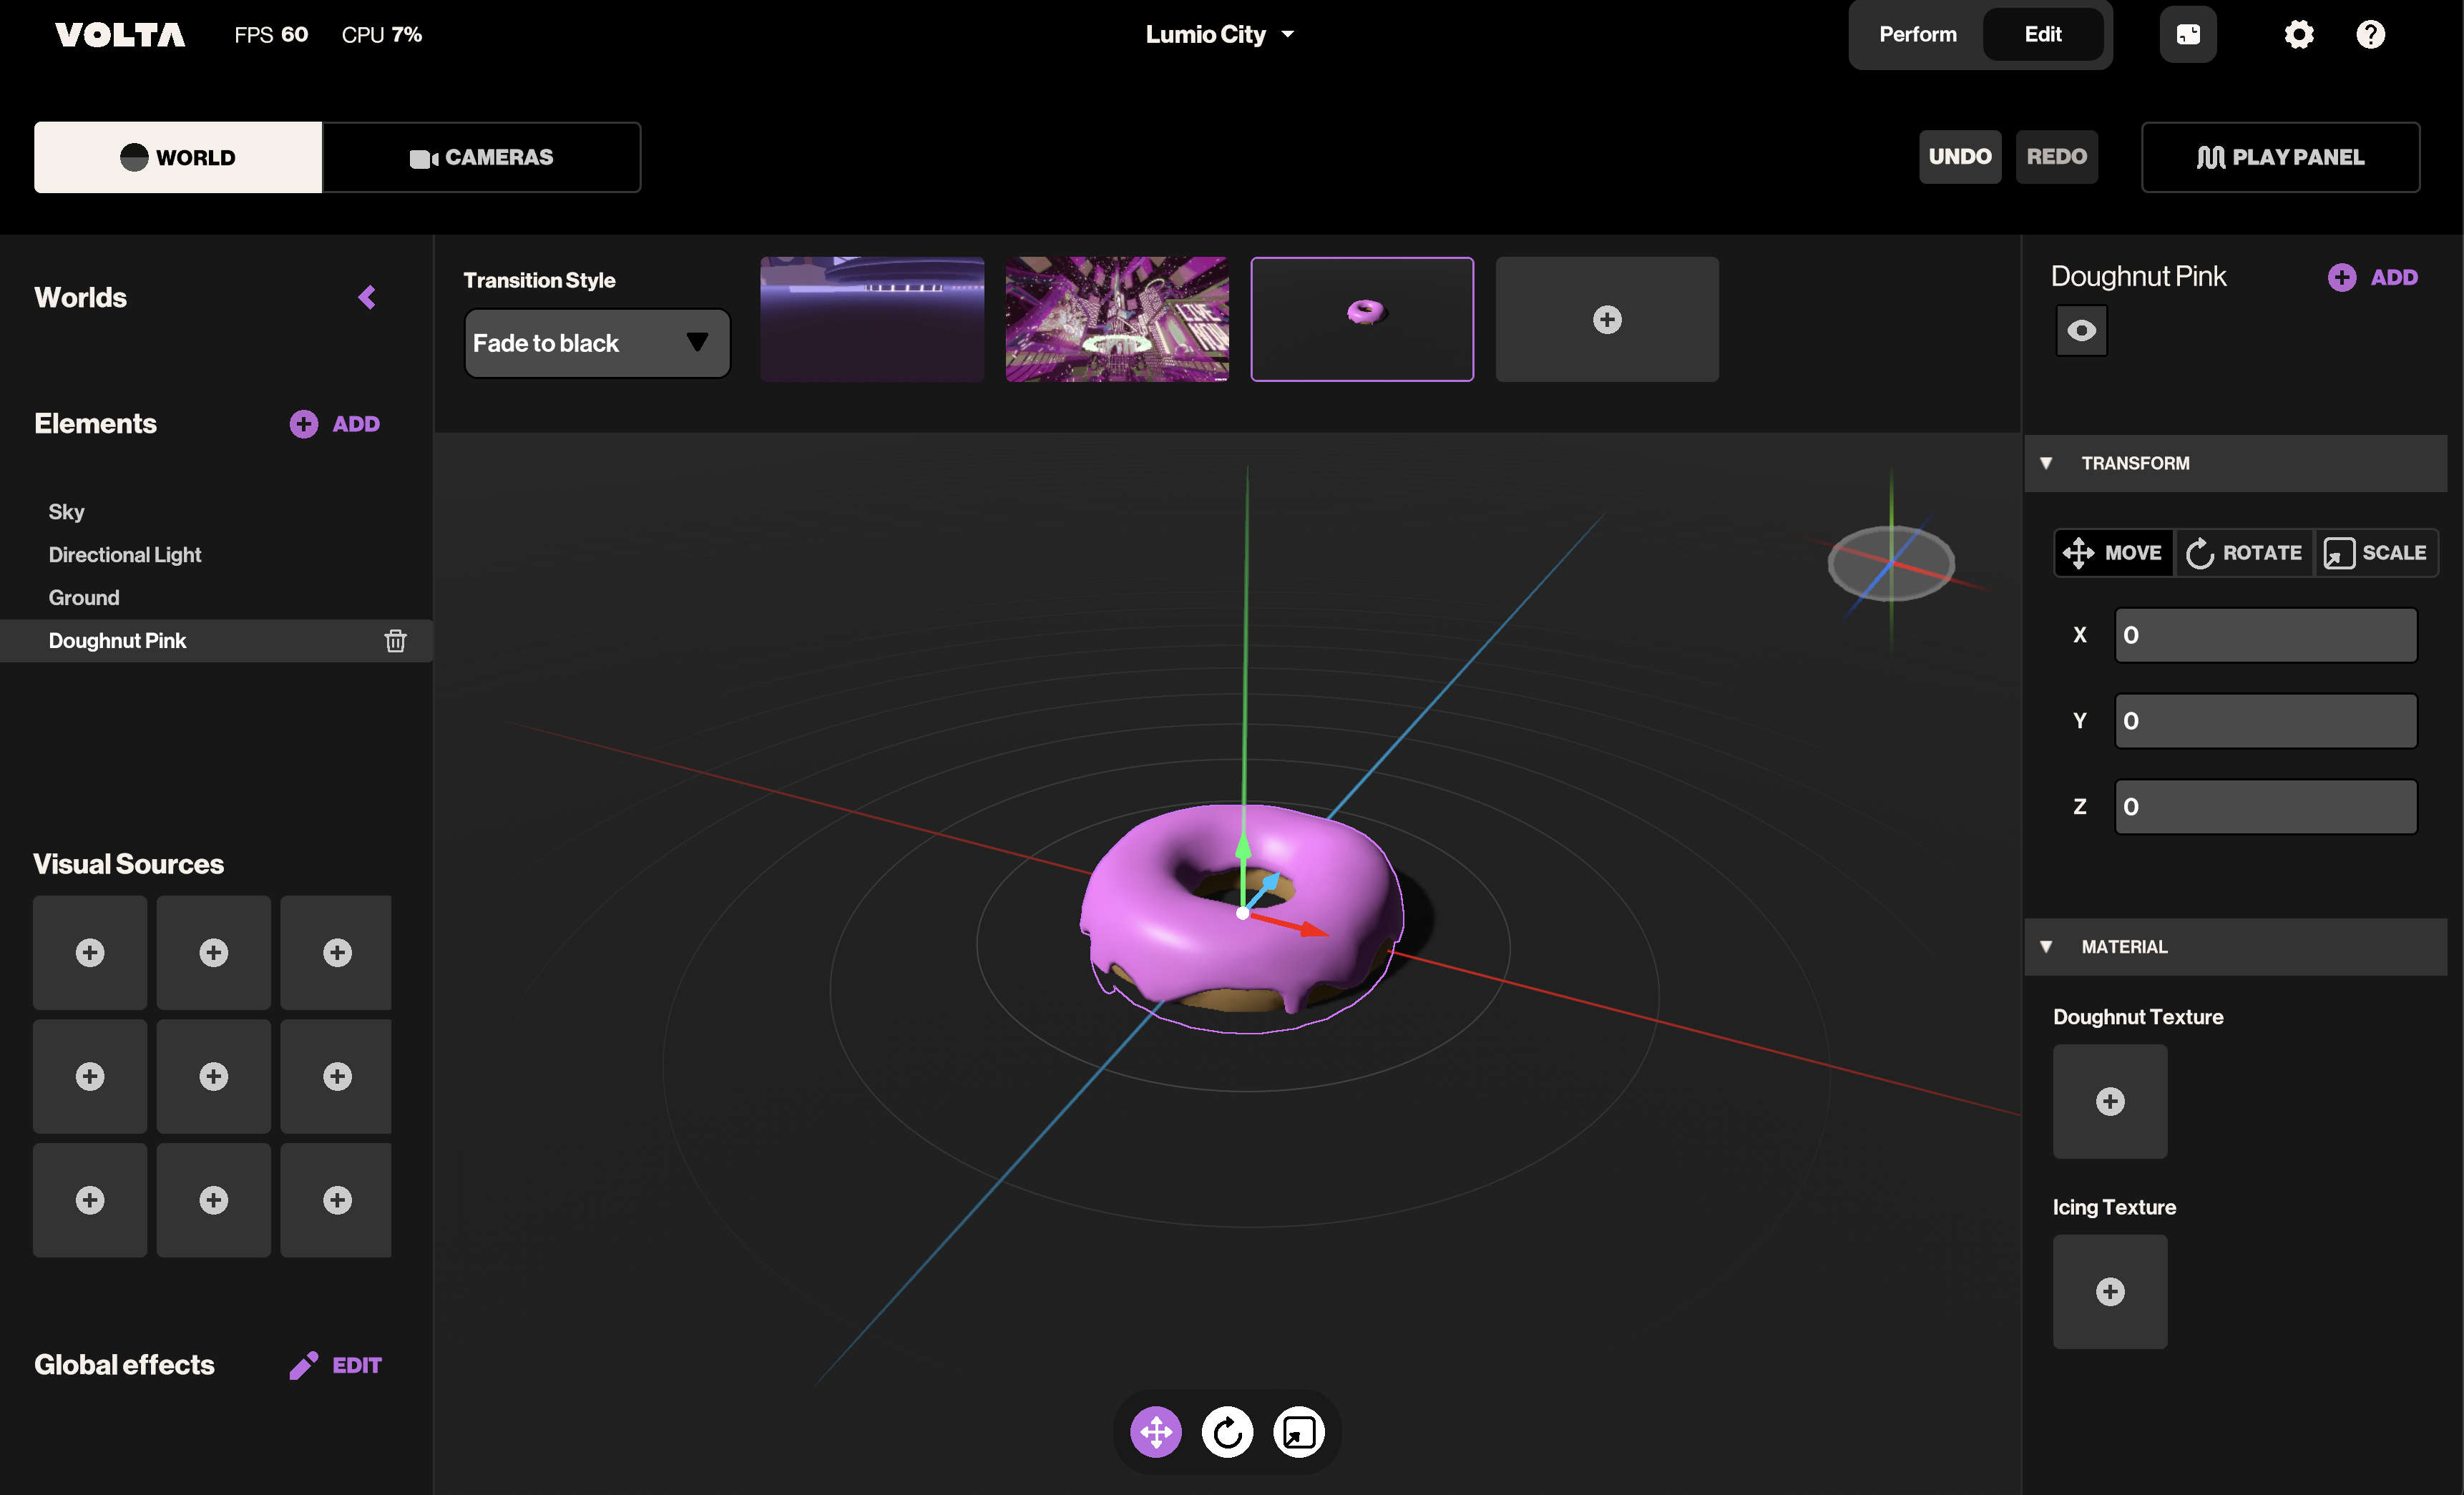Screen dimensions: 2464x1495
Task: Select the WORLD tab
Action: coord(178,157)
